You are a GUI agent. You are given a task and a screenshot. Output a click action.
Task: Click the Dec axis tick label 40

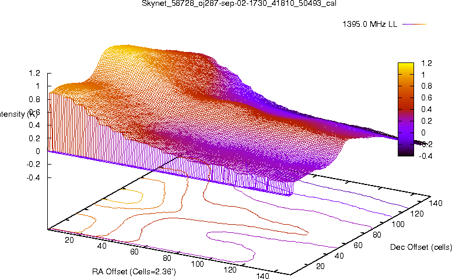(339, 256)
